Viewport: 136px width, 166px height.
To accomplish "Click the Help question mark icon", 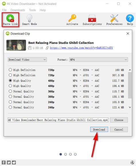I will (x=130, y=18).
